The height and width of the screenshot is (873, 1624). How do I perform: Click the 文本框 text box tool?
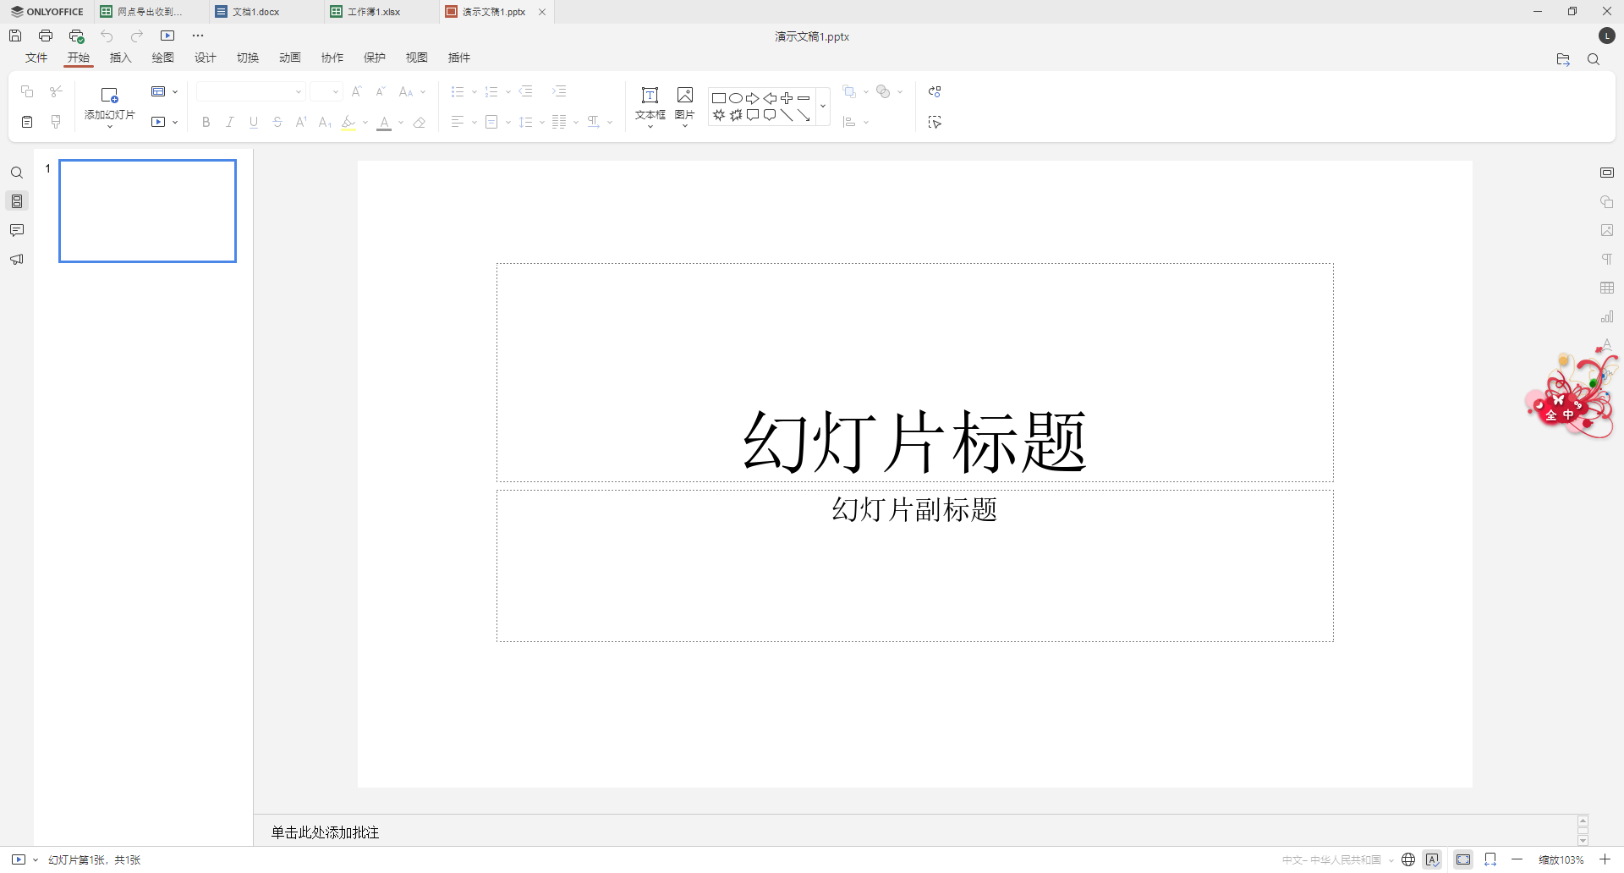650,102
